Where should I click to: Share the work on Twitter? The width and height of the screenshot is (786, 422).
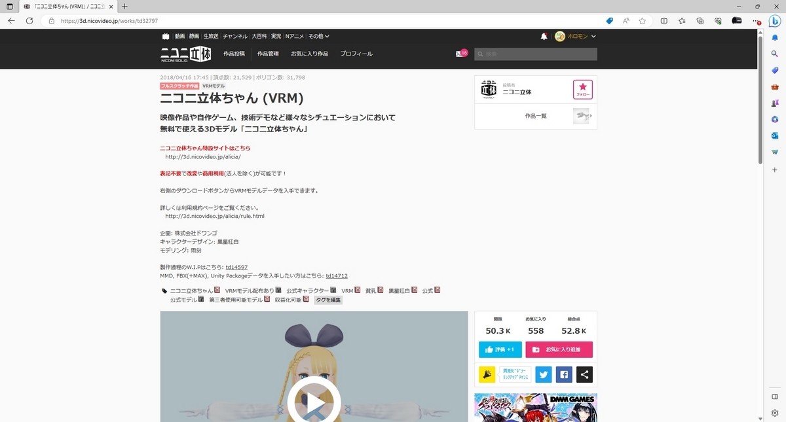tap(543, 374)
